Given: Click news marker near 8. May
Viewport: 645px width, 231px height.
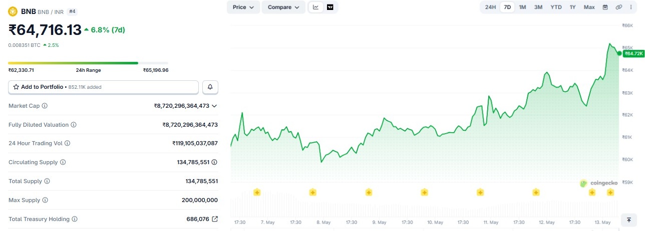Looking at the screenshot, I should point(312,192).
